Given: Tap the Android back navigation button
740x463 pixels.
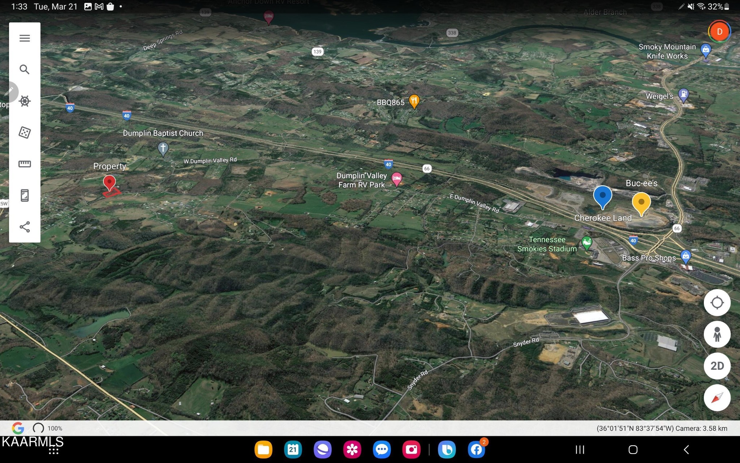Looking at the screenshot, I should coord(686,450).
